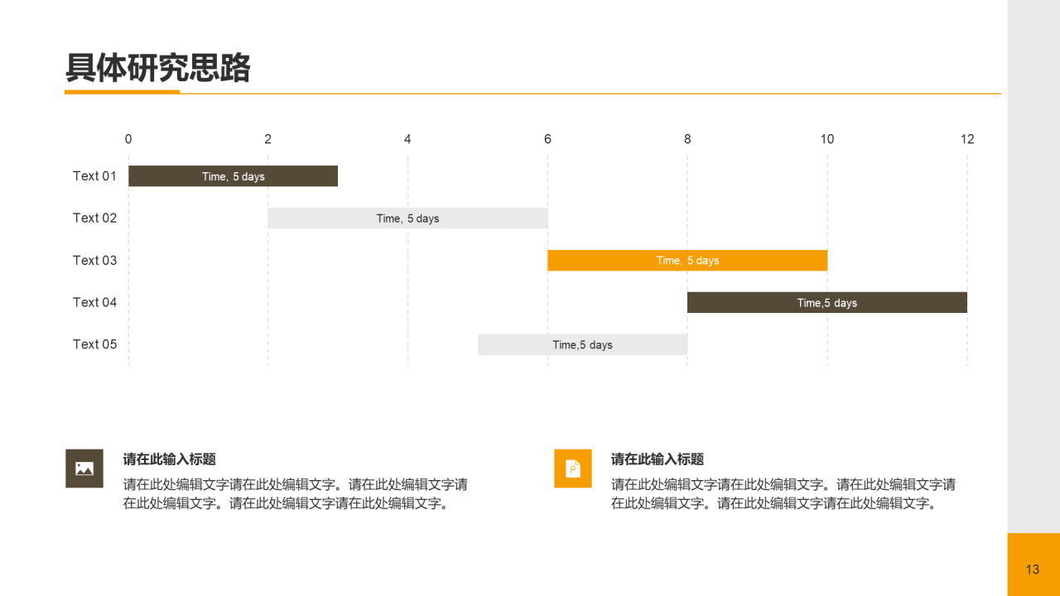Select the Text 04 dark bar labeled Time,5 days
This screenshot has width=1060, height=596.
coord(826,302)
